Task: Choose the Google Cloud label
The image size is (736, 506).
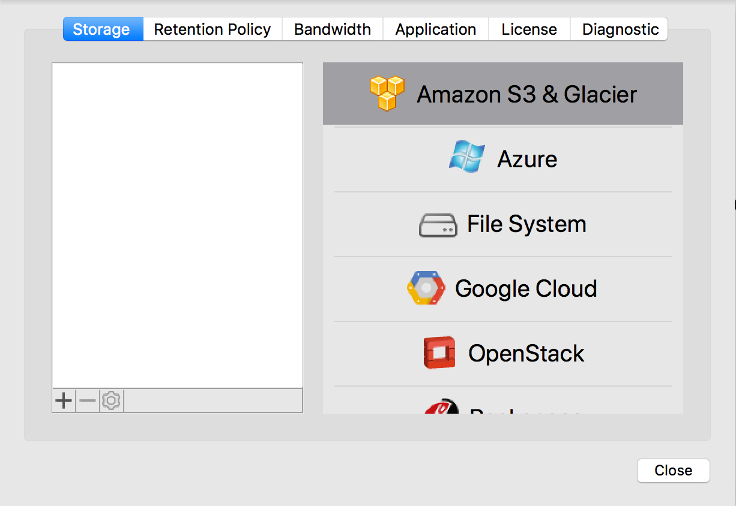Action: coord(526,288)
